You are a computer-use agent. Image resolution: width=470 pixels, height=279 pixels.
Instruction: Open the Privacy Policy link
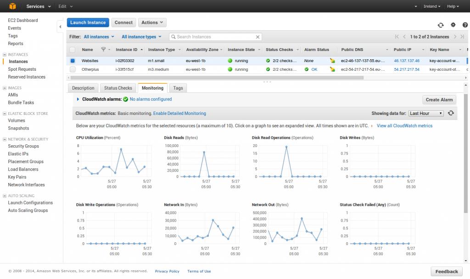[167, 271]
